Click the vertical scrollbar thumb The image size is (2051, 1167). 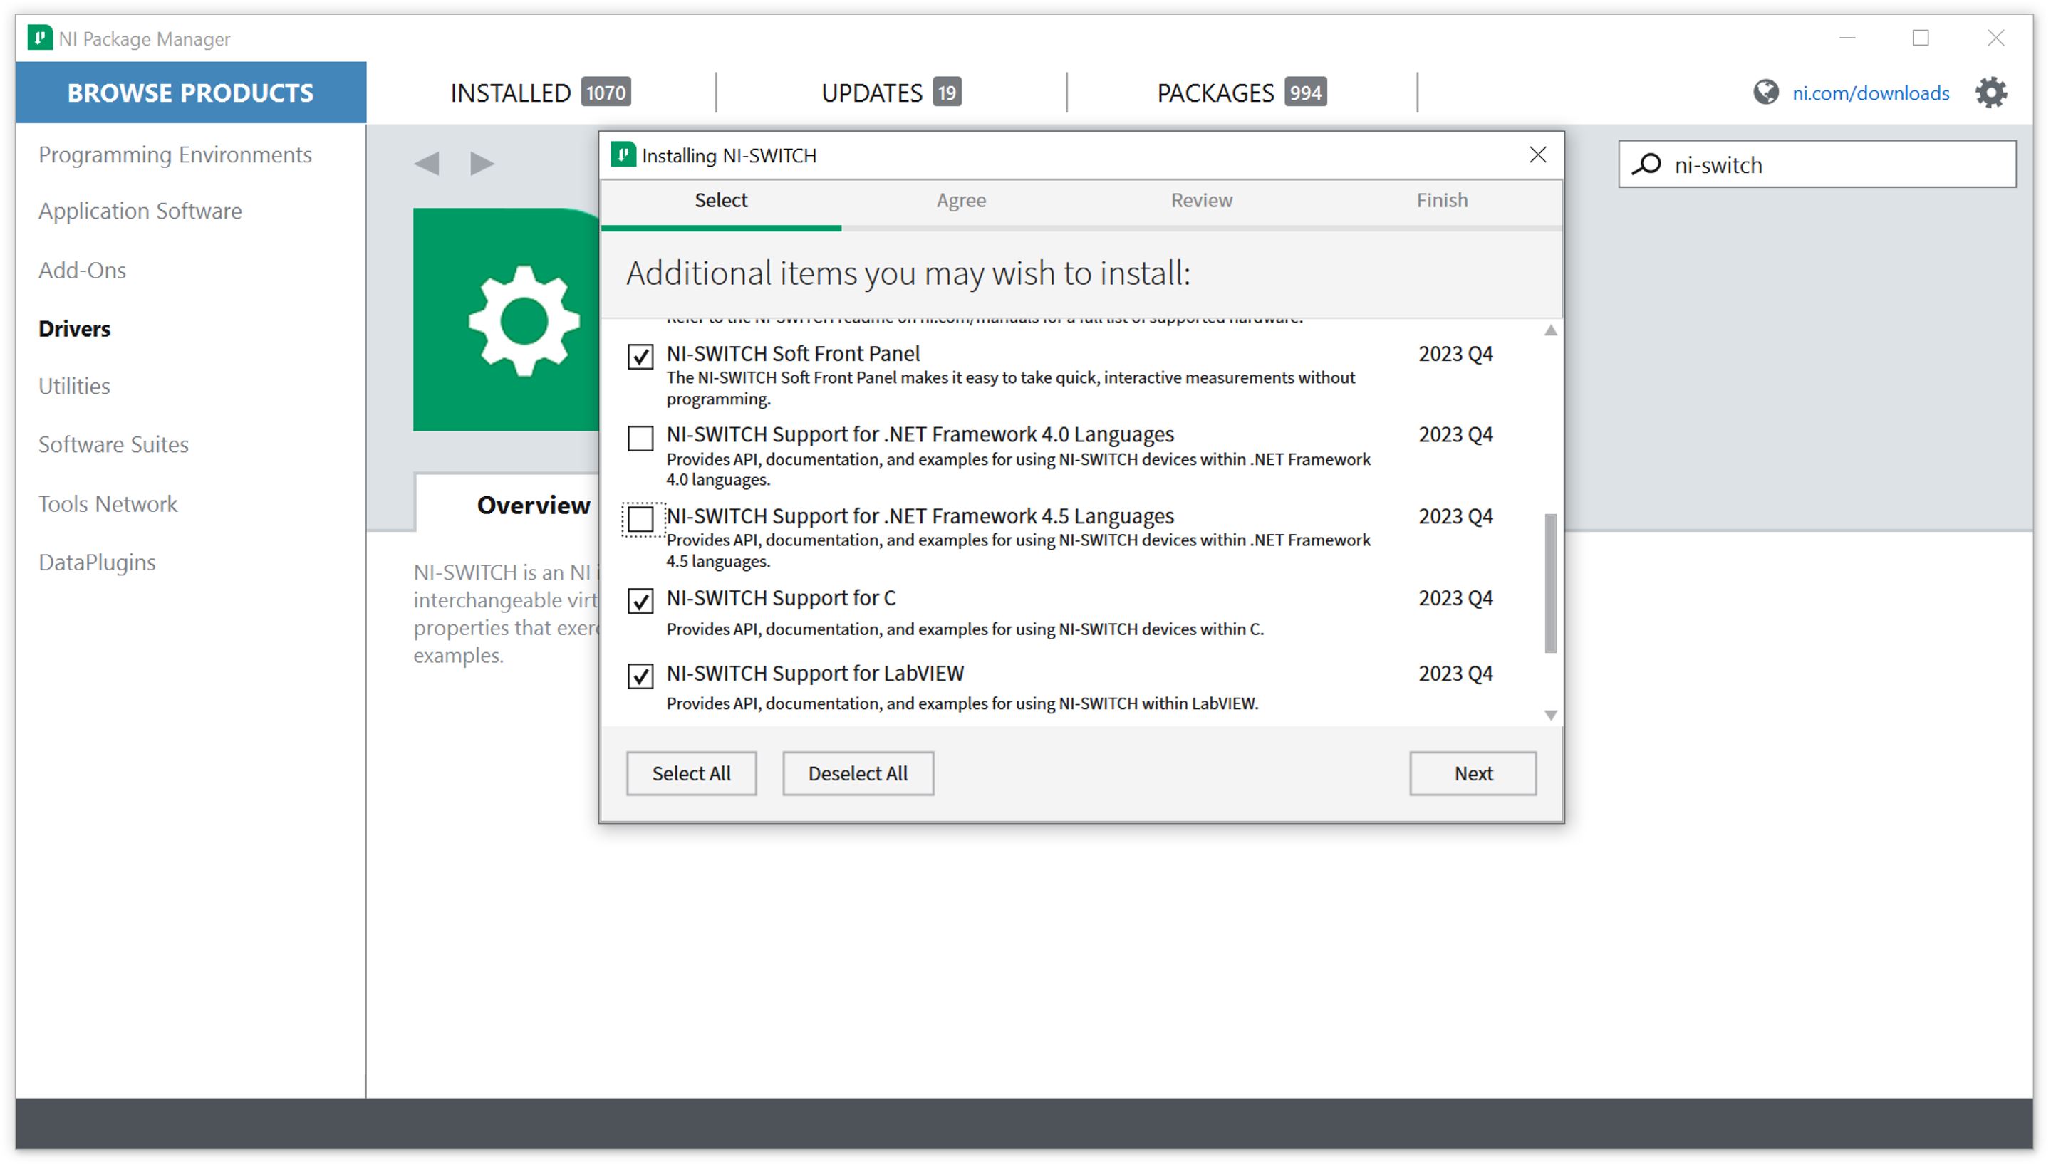pyautogui.click(x=1550, y=584)
